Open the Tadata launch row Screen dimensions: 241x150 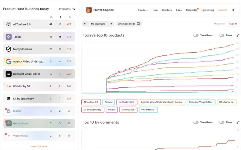(39, 37)
